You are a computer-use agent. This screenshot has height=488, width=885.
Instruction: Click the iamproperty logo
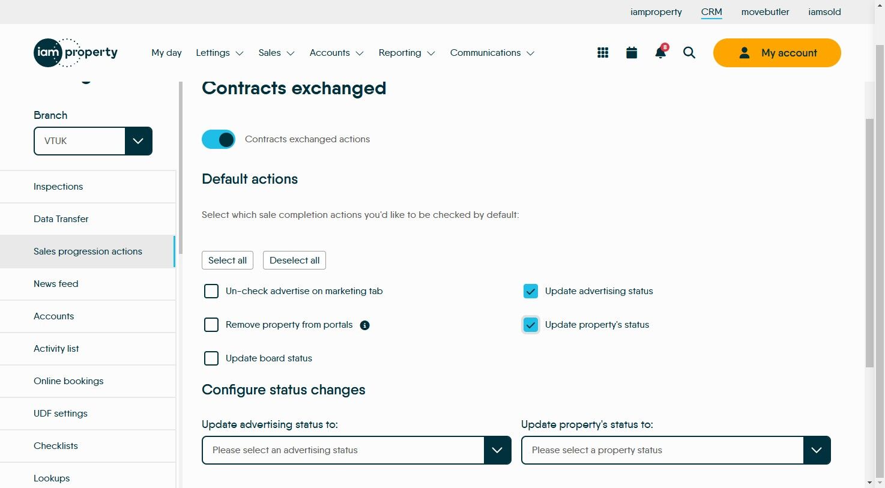76,53
